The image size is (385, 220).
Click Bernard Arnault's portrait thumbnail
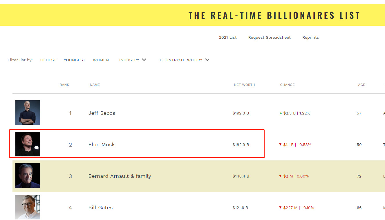(x=28, y=175)
